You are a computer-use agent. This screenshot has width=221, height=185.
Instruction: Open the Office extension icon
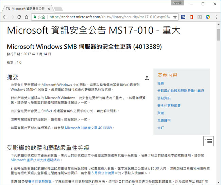tap(191, 17)
